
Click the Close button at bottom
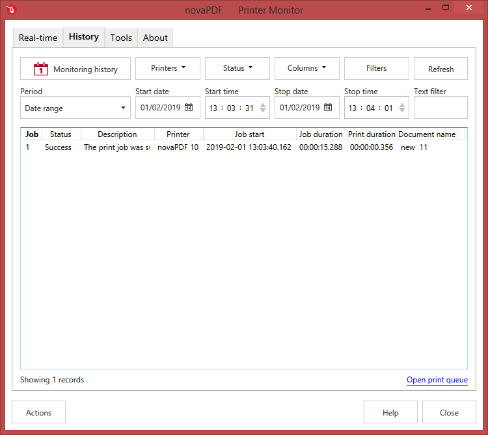[x=449, y=412]
